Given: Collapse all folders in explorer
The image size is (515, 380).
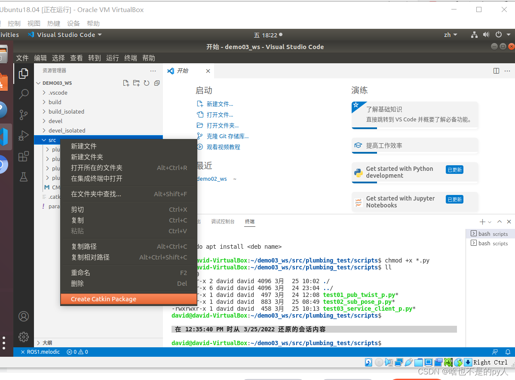Looking at the screenshot, I should coord(157,83).
